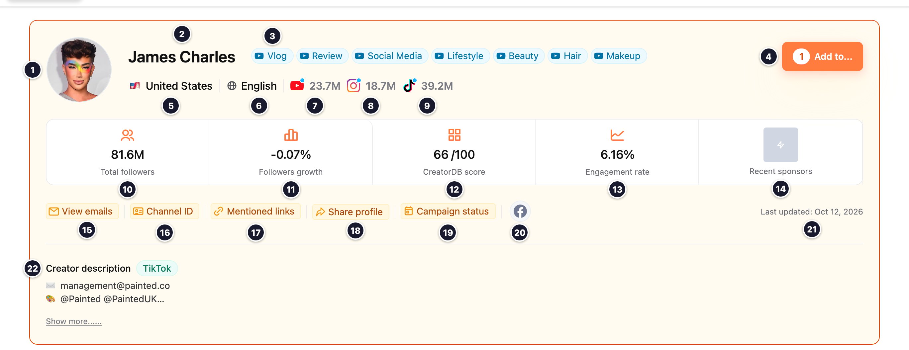This screenshot has height=350, width=909.
Task: Click the United States flag icon
Action: pyautogui.click(x=135, y=86)
